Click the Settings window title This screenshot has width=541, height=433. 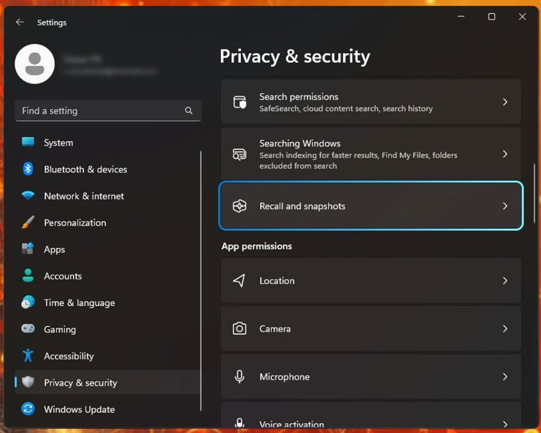click(52, 22)
